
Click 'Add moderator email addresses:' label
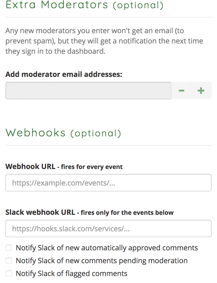click(64, 74)
